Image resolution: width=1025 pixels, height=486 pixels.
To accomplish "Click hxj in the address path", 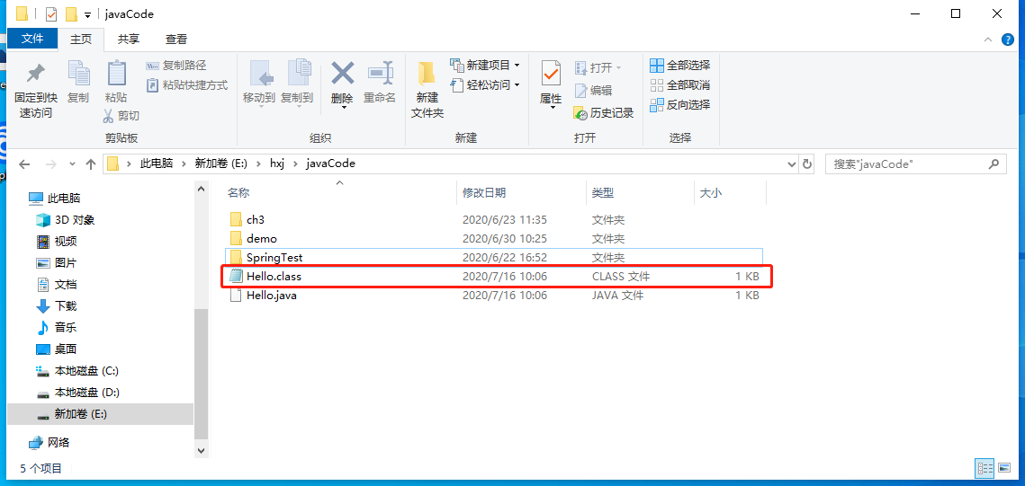I will (278, 163).
